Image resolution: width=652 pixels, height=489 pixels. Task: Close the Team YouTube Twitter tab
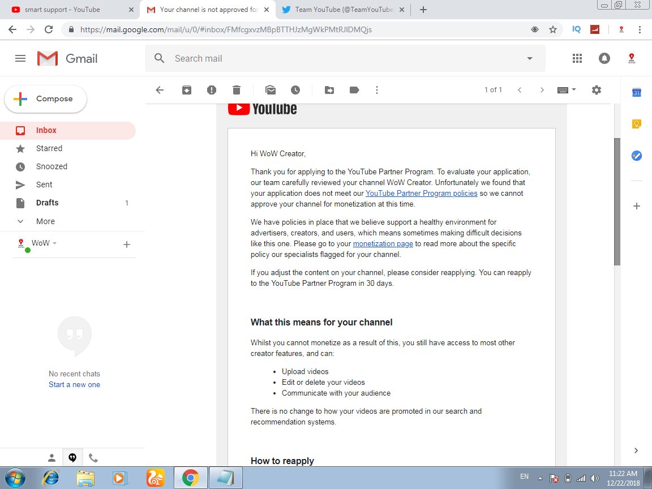point(402,10)
